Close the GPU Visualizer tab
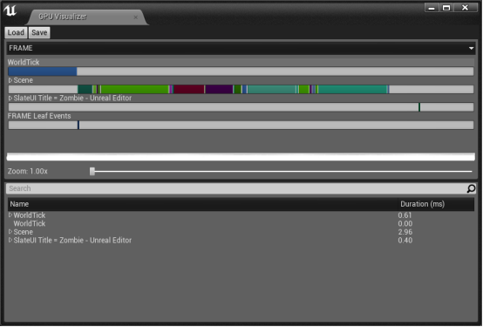 pos(135,17)
